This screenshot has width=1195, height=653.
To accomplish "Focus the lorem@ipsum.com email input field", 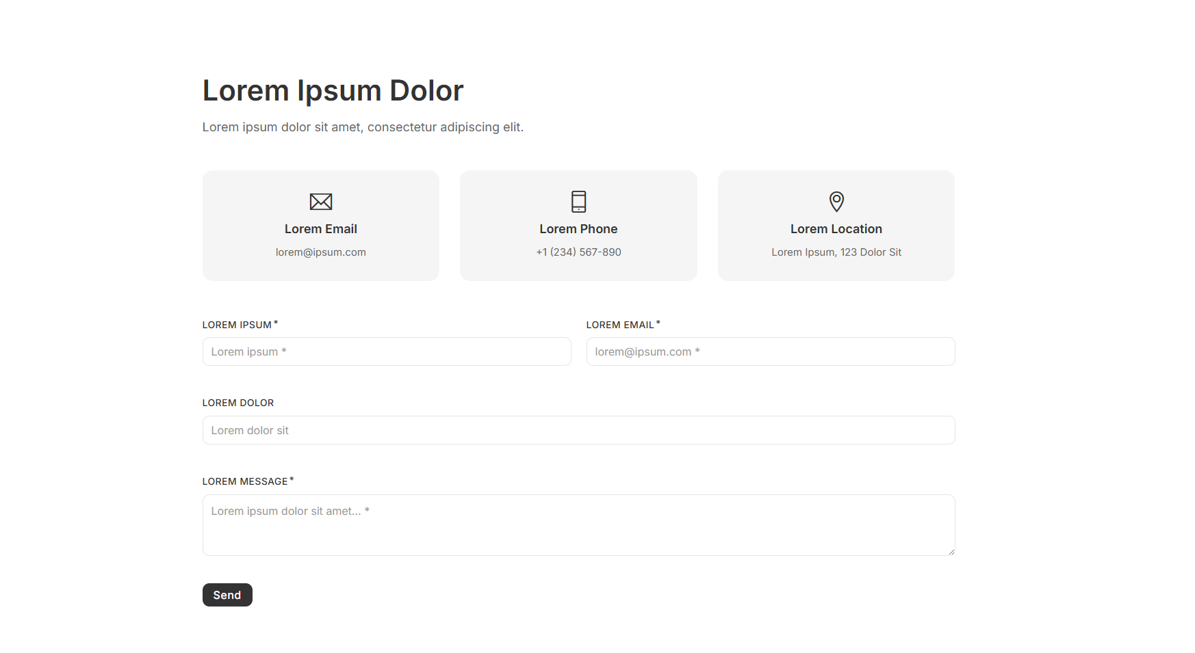I will tap(770, 351).
